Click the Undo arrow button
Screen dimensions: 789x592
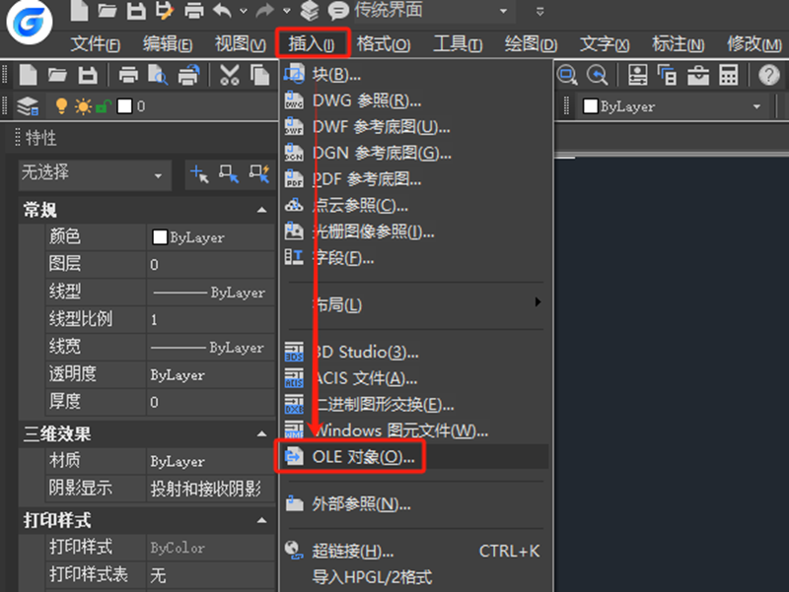tap(222, 12)
